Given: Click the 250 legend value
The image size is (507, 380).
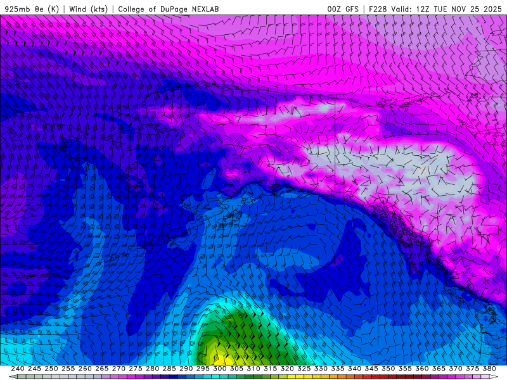Looking at the screenshot, I should tap(51, 369).
